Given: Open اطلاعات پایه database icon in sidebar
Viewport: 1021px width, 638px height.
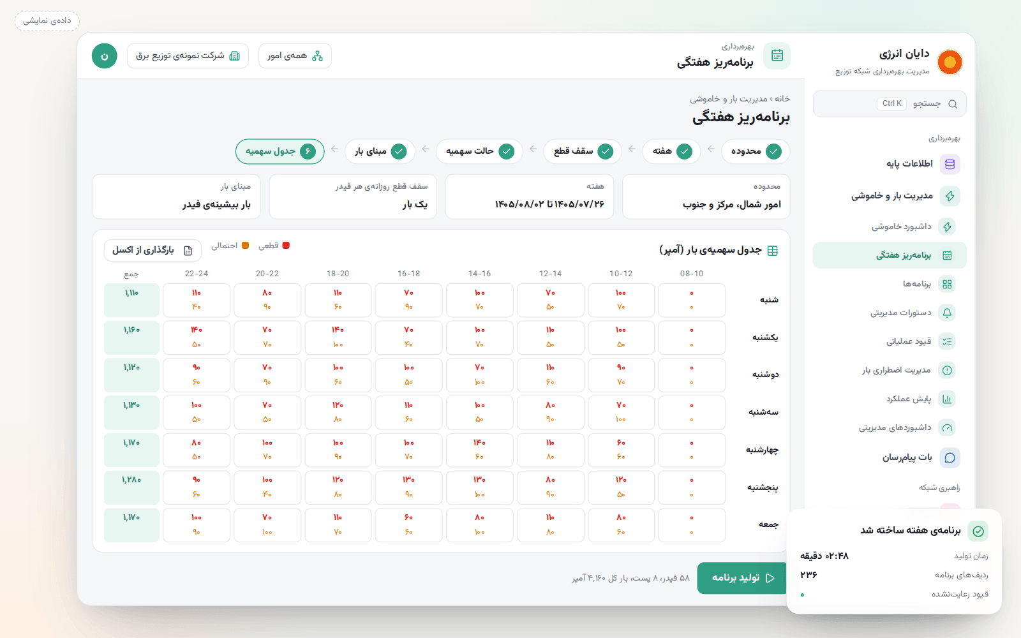Looking at the screenshot, I should click(950, 164).
